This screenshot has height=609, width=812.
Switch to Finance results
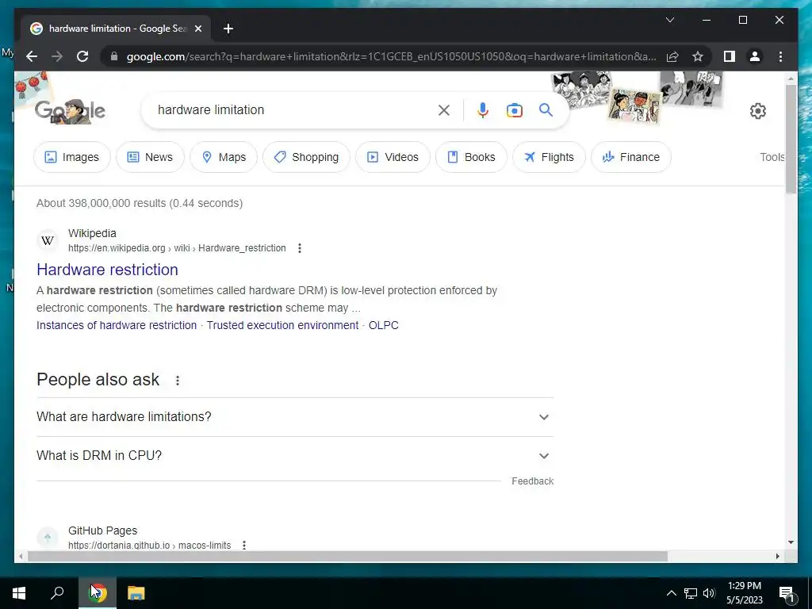630,157
